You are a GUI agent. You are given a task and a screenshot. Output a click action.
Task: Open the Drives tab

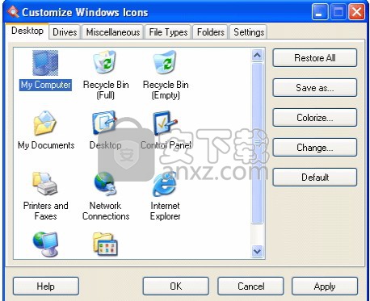pos(65,32)
